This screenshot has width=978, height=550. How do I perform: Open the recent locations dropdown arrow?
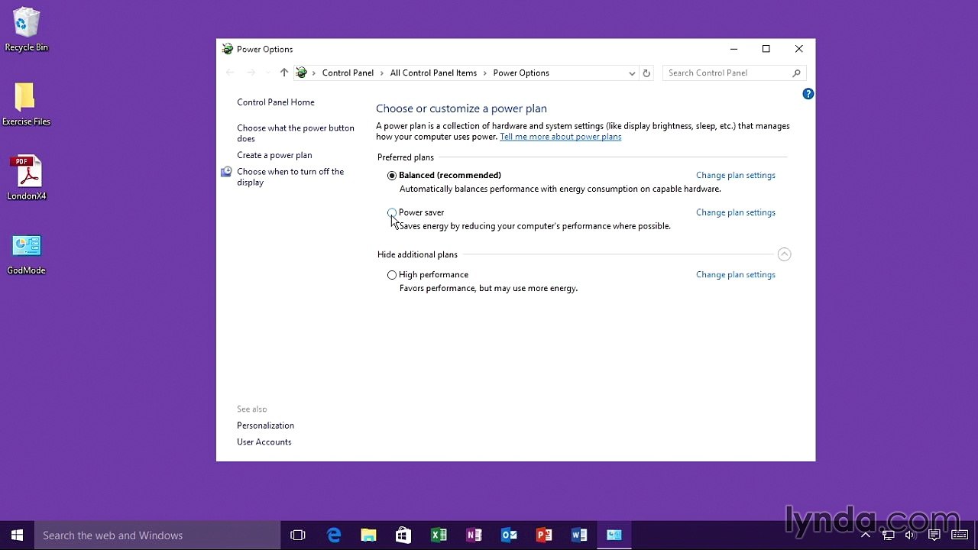pos(267,73)
